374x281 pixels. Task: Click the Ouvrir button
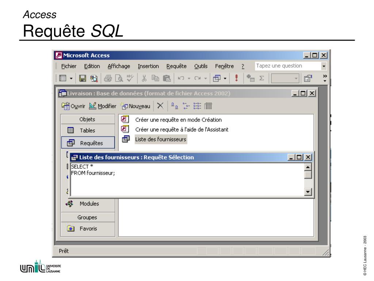(x=73, y=106)
